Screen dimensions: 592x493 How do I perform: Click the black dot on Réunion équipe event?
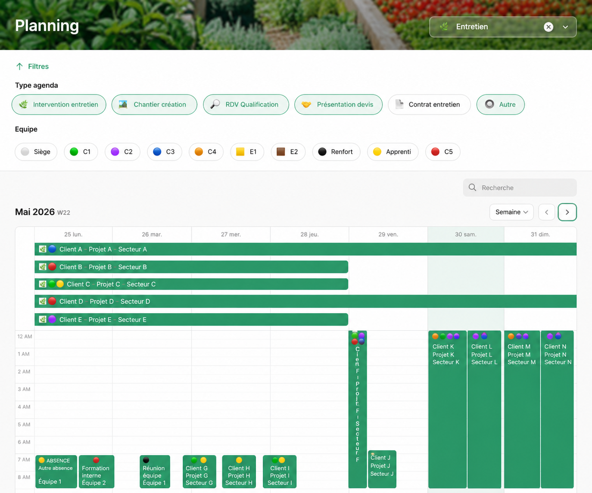point(146,460)
